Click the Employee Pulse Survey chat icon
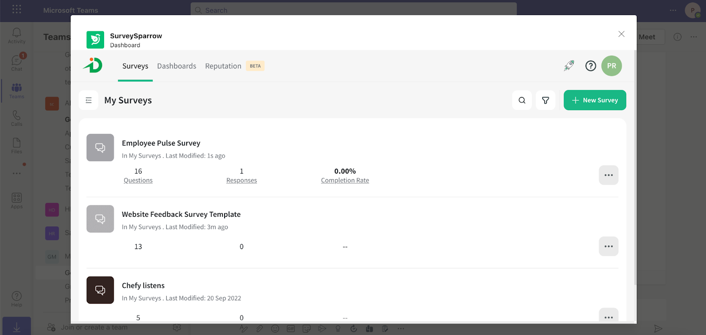Viewport: 706px width, 335px height. click(x=100, y=147)
